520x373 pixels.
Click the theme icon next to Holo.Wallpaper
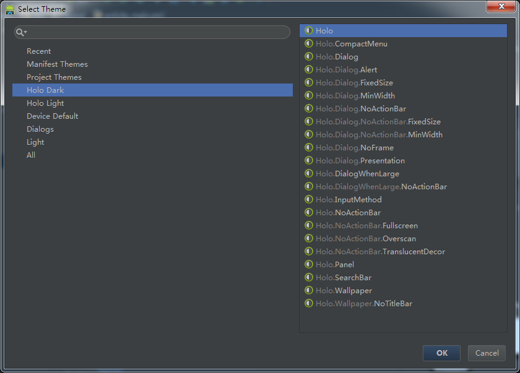309,290
